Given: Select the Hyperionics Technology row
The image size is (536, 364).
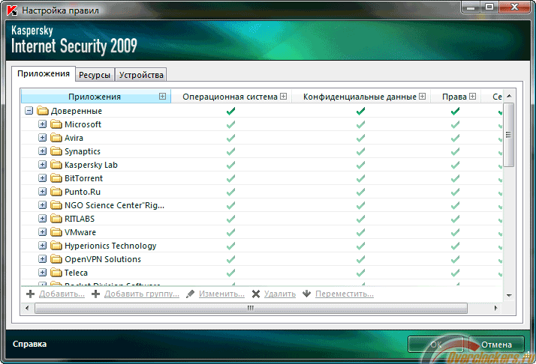Looking at the screenshot, I should tap(262, 246).
